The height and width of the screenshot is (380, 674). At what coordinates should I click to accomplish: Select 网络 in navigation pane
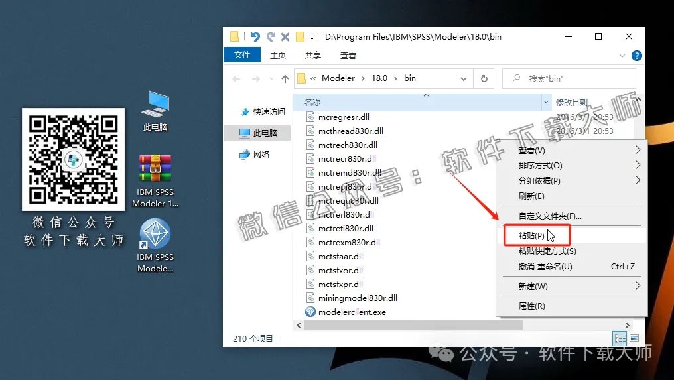coord(255,154)
